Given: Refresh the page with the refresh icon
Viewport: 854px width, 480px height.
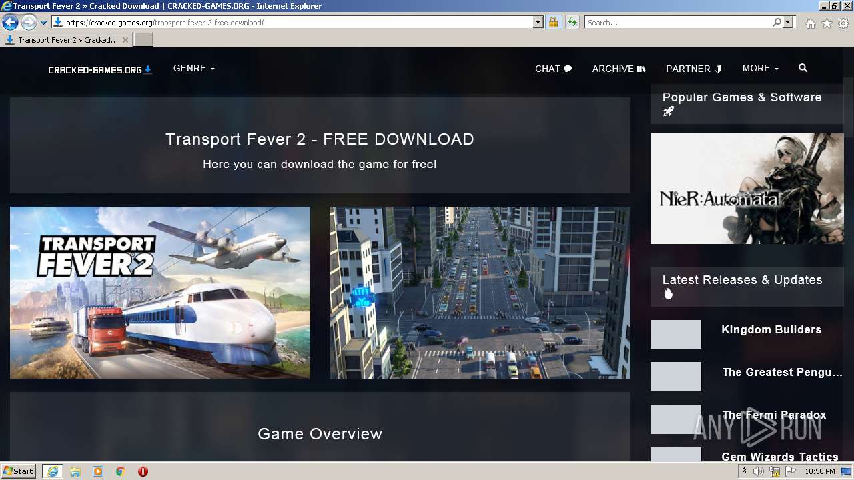Looking at the screenshot, I should click(x=572, y=23).
